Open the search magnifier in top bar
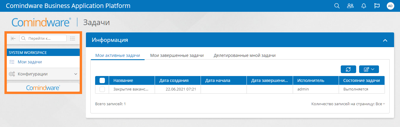Viewport: 400px width, 127px height. click(337, 6)
